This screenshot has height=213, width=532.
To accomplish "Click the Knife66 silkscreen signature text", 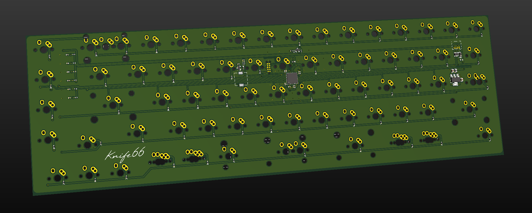I will click(125, 154).
